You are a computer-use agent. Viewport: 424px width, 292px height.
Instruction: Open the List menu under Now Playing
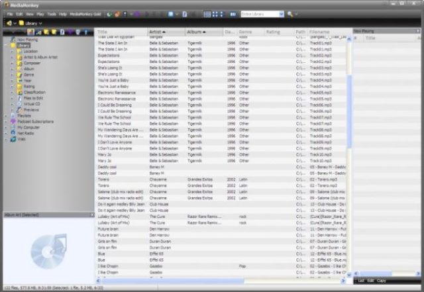[x=361, y=281]
